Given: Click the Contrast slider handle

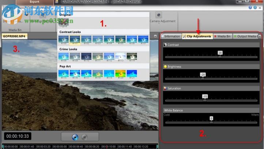Looking at the screenshot, I should coord(220,57).
